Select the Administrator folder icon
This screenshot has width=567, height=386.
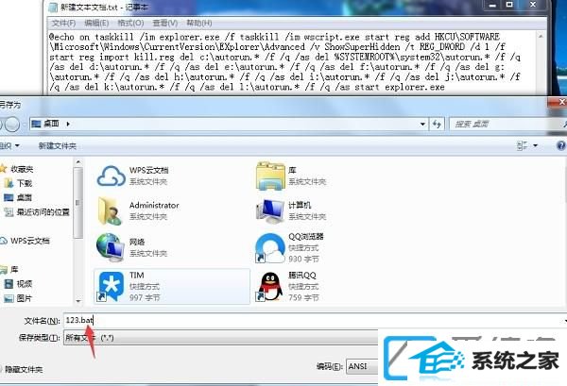[x=110, y=211]
